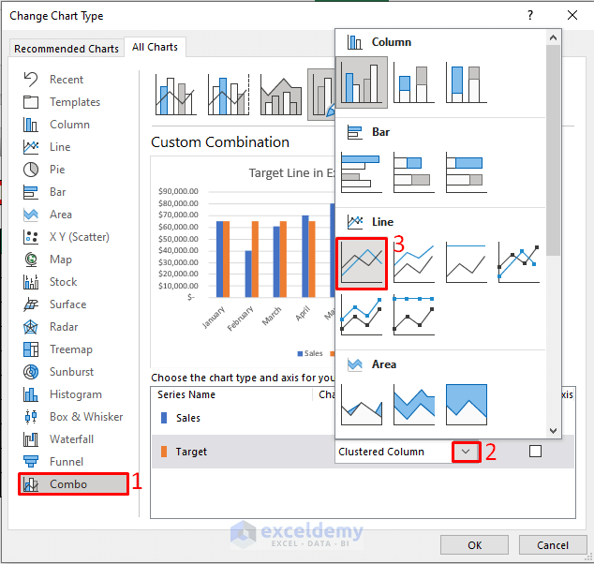The width and height of the screenshot is (594, 564).
Task: Open dialog Help question mark
Action: point(530,15)
